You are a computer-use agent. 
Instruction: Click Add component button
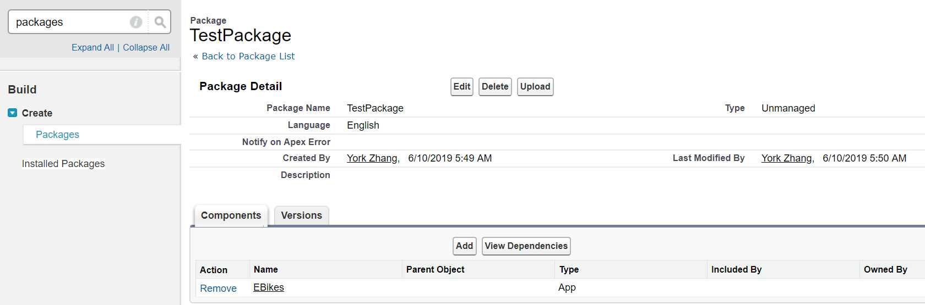pos(465,246)
